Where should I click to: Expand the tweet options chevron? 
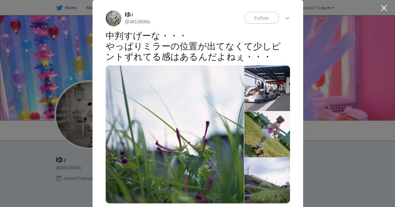click(287, 18)
